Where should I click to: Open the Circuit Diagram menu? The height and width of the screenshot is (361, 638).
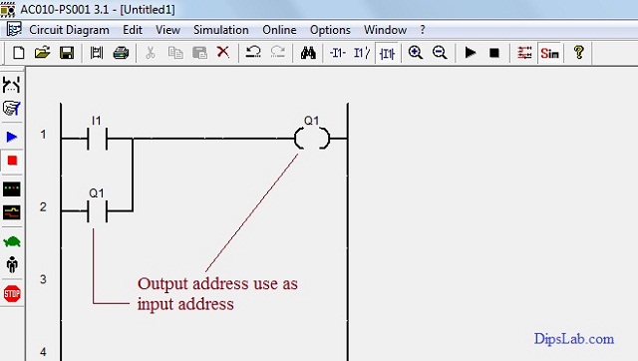(x=69, y=30)
